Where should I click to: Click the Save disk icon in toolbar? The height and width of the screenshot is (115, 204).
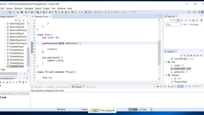pyautogui.click(x=3, y=12)
